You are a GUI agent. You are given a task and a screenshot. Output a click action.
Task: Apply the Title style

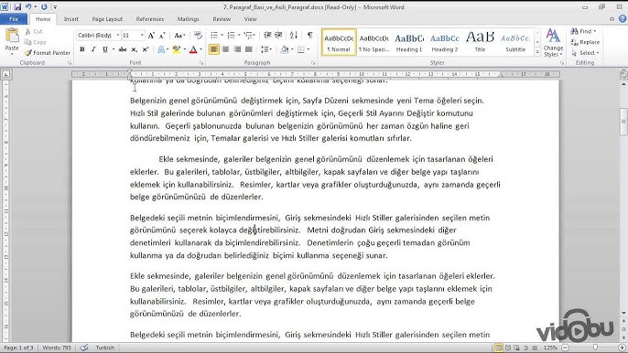(x=480, y=42)
